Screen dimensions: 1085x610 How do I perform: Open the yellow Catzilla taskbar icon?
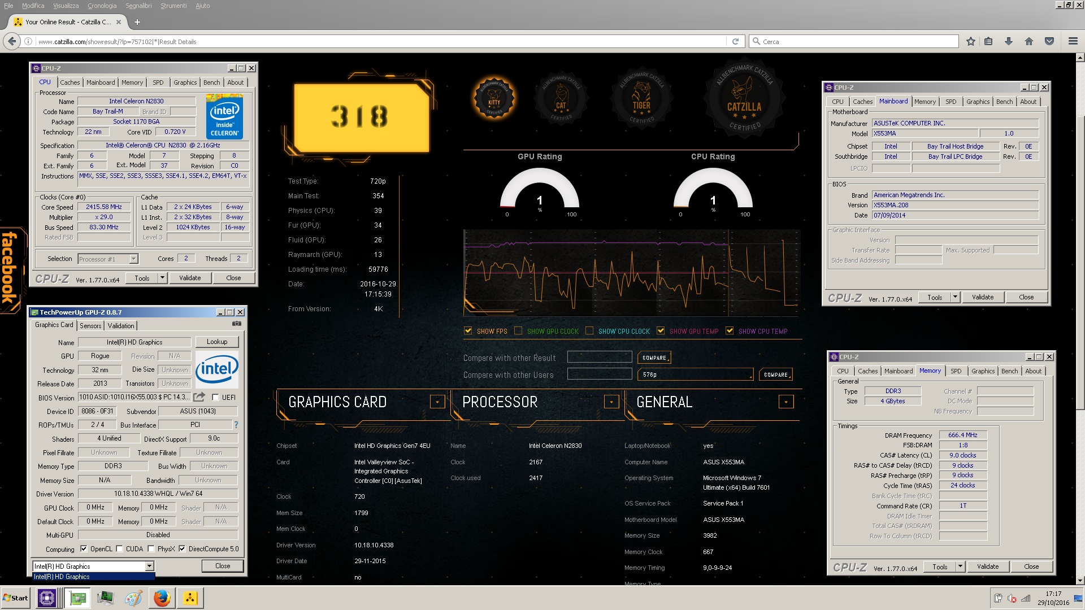[190, 598]
